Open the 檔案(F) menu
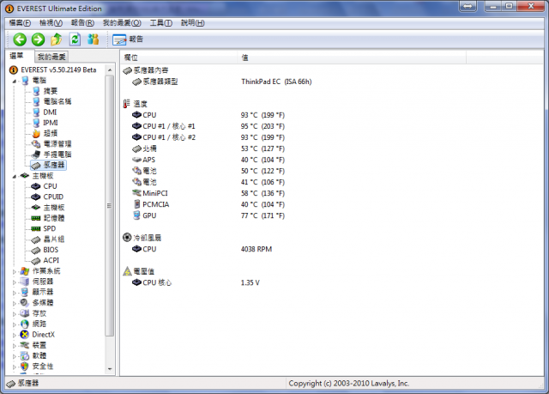 tap(20, 23)
